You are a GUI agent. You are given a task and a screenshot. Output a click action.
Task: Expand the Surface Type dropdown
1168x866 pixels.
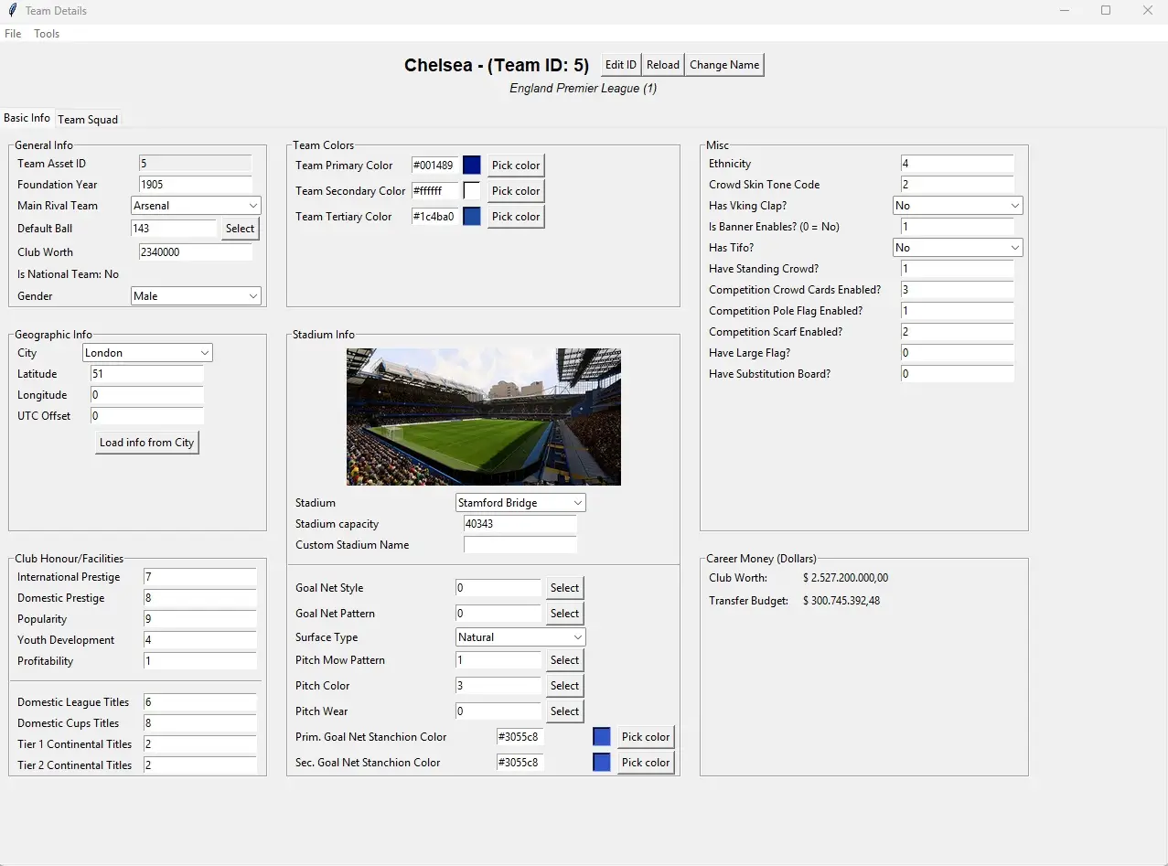pos(520,637)
